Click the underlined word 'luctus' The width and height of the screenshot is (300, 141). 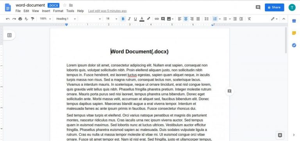[x=132, y=75]
